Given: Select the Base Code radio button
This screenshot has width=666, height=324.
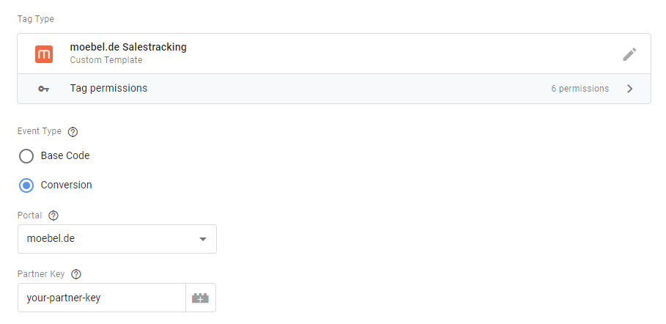Looking at the screenshot, I should 26,156.
